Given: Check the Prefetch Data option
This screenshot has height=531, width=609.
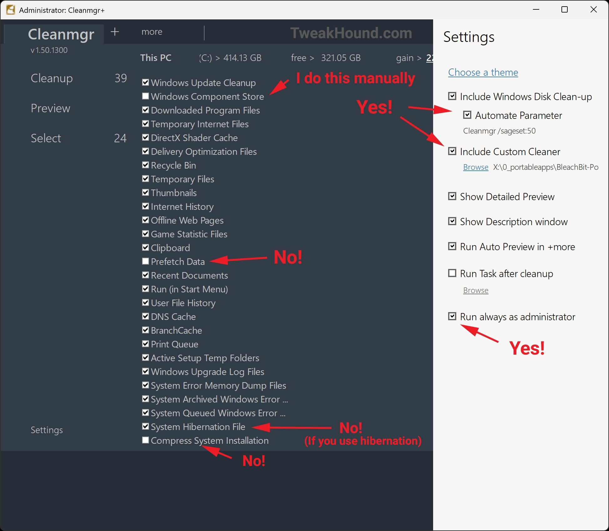Looking at the screenshot, I should (146, 261).
